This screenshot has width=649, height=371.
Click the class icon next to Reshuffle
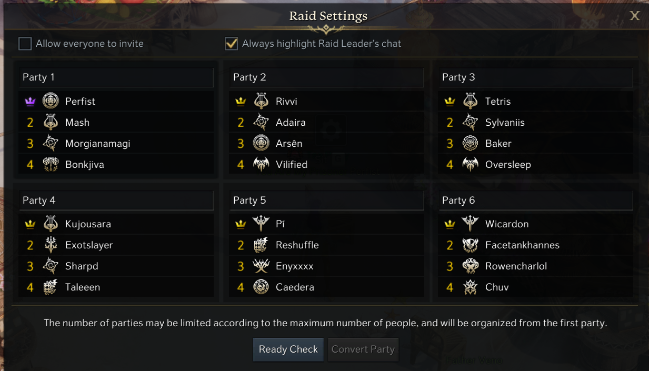(x=261, y=245)
